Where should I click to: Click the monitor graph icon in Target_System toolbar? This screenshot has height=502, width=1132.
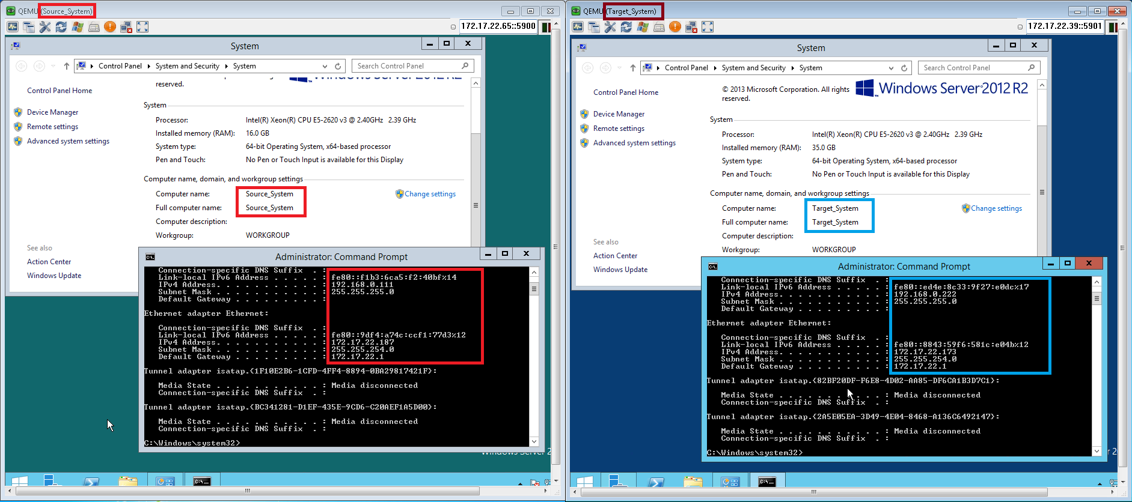(578, 27)
